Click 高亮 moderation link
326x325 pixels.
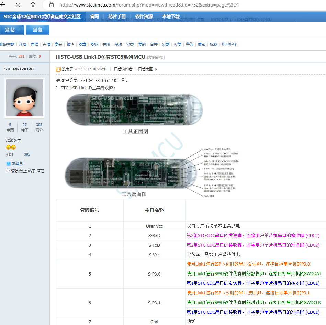point(58,44)
